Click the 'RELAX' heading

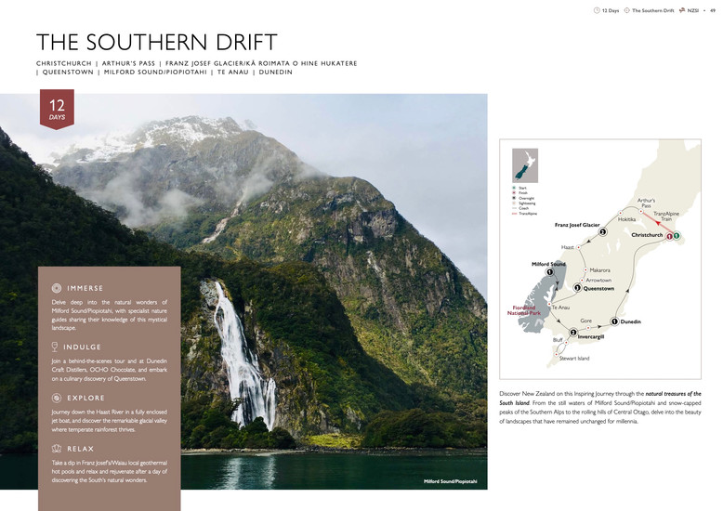(80, 448)
